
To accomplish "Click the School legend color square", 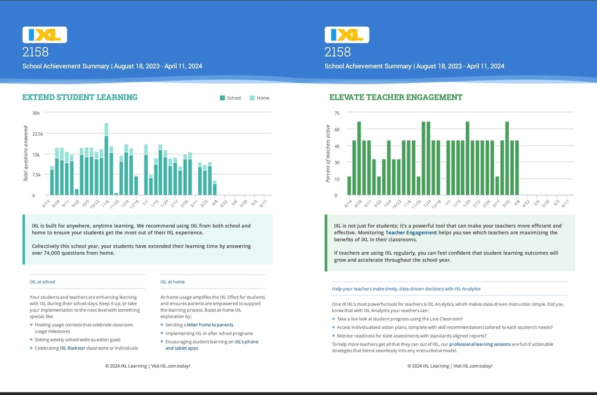I will pos(223,98).
